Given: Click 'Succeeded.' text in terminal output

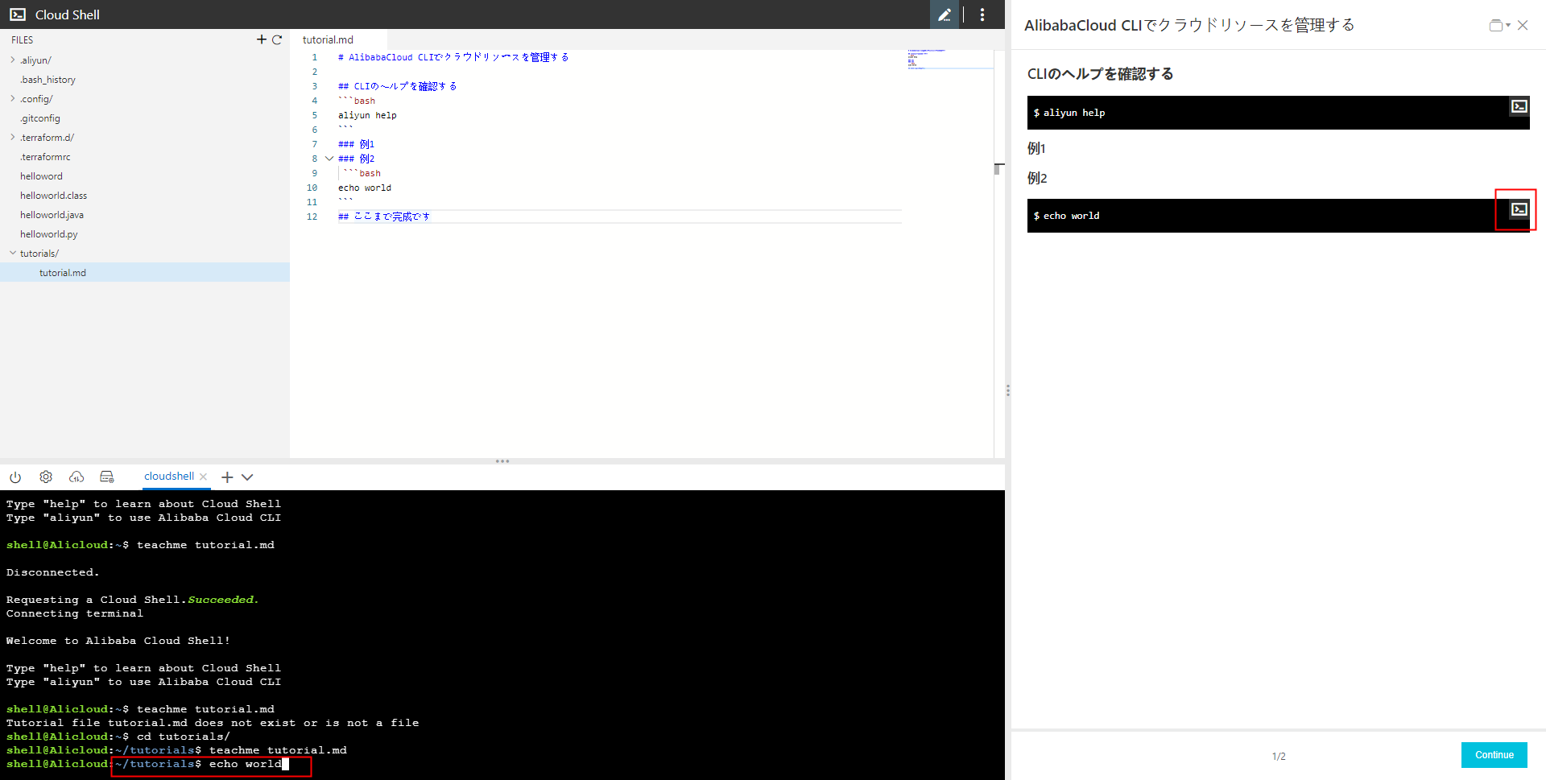Looking at the screenshot, I should (223, 600).
